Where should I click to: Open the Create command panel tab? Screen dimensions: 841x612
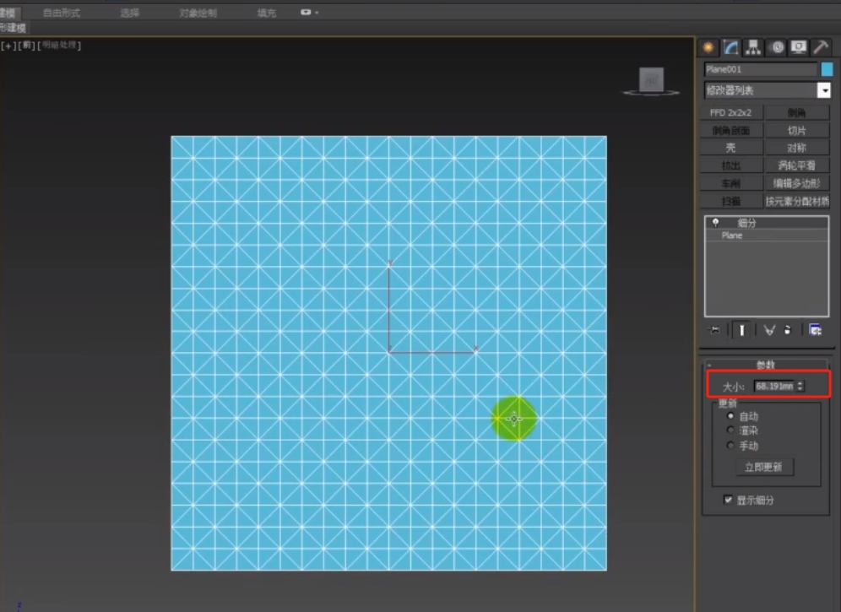point(708,48)
